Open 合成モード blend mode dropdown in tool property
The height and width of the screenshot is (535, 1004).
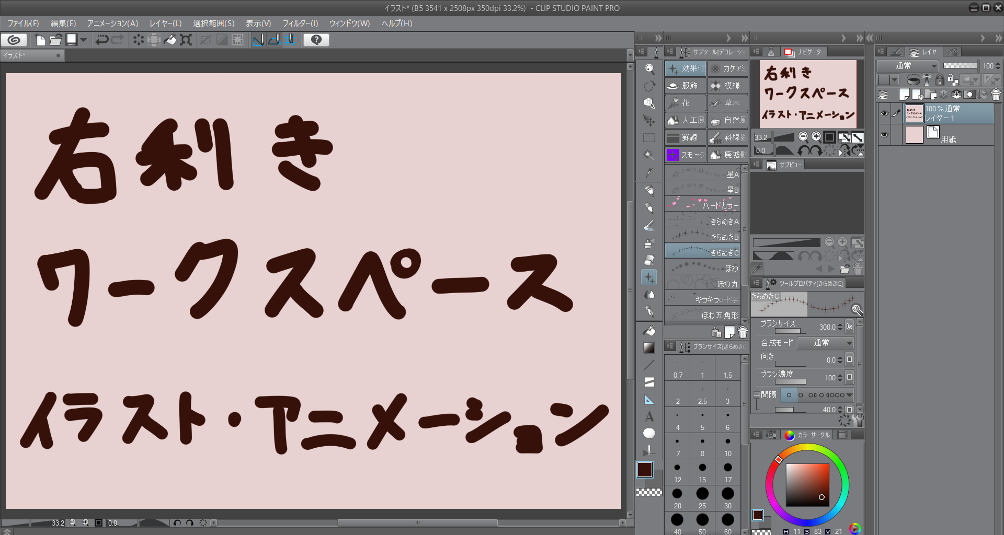[826, 343]
